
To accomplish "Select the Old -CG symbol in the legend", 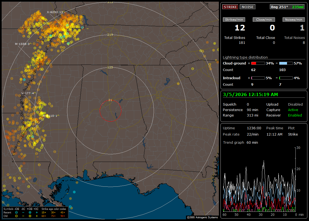I will tap(17, 216).
